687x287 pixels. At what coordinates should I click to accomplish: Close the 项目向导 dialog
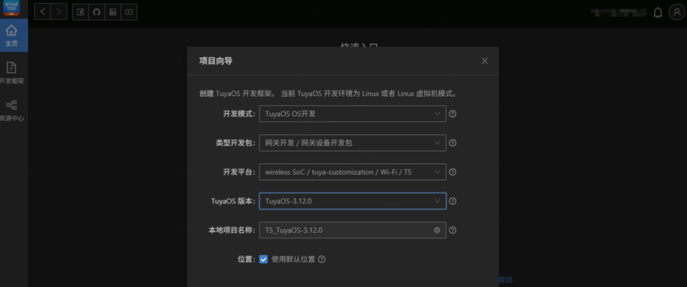click(485, 61)
